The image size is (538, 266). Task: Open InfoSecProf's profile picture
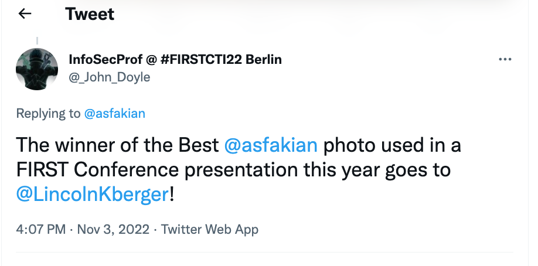click(37, 69)
